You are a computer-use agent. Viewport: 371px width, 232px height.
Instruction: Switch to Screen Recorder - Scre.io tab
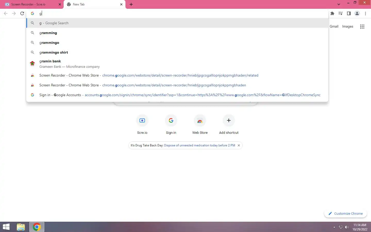click(32, 4)
